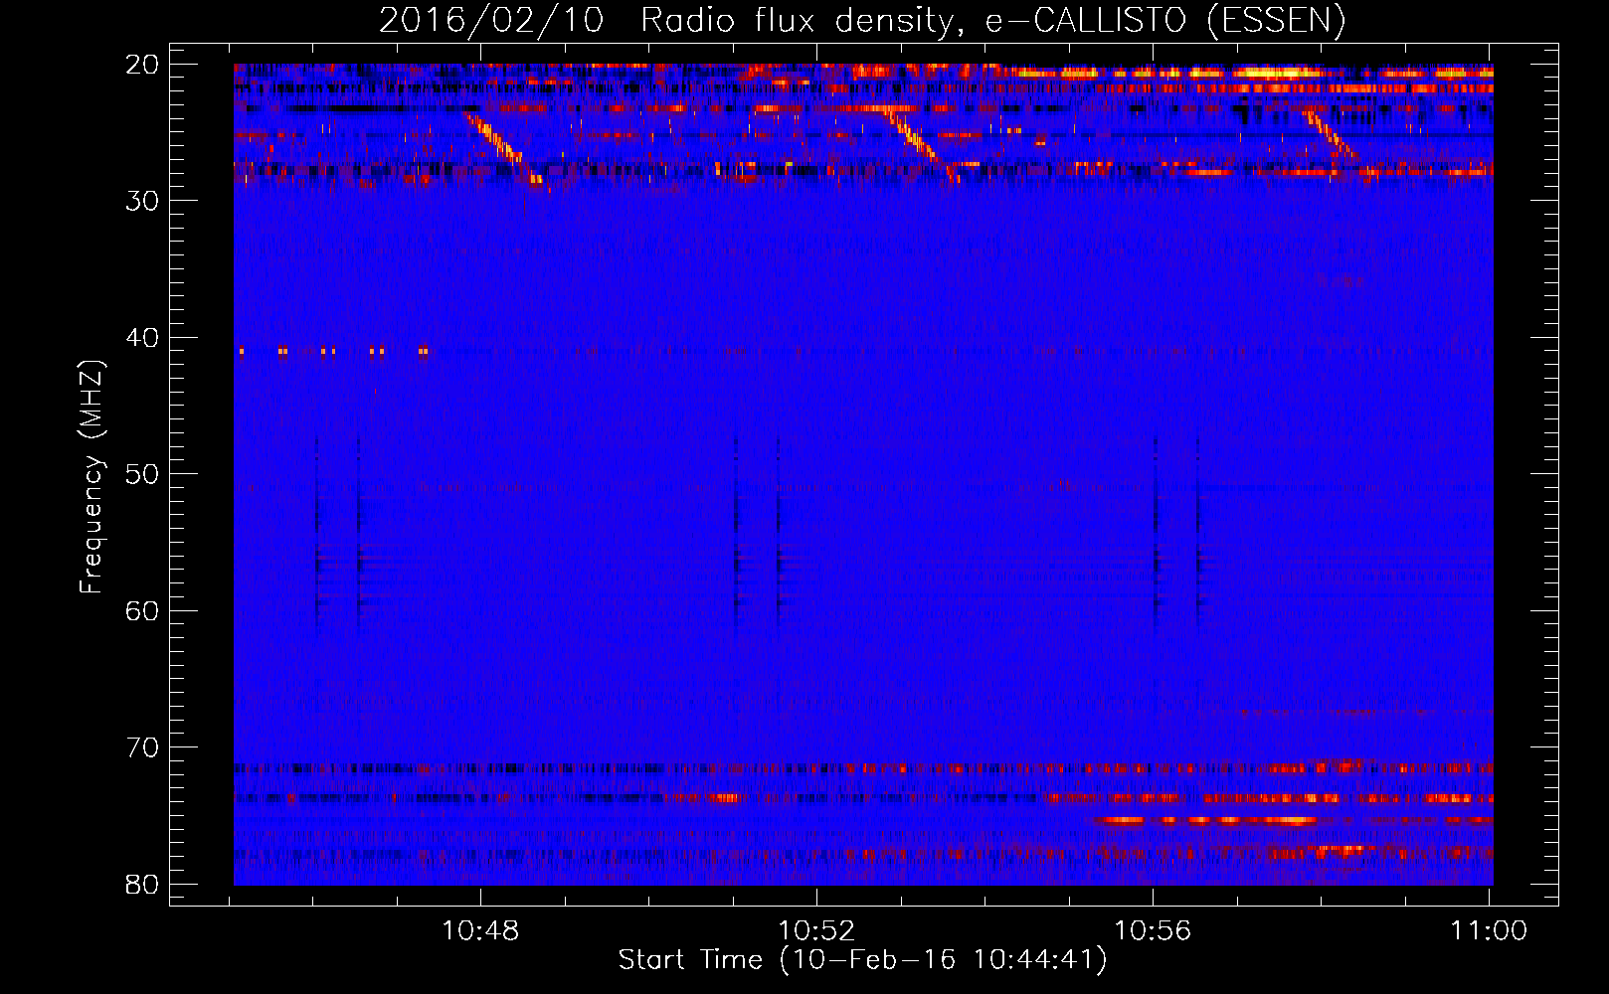Click the 11:00 time tick label
Image resolution: width=1609 pixels, height=994 pixels.
(x=1489, y=931)
